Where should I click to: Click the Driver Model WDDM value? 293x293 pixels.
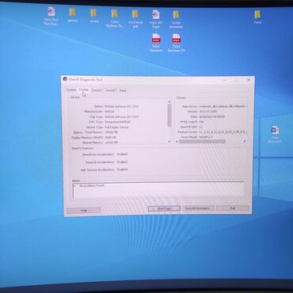[206, 137]
